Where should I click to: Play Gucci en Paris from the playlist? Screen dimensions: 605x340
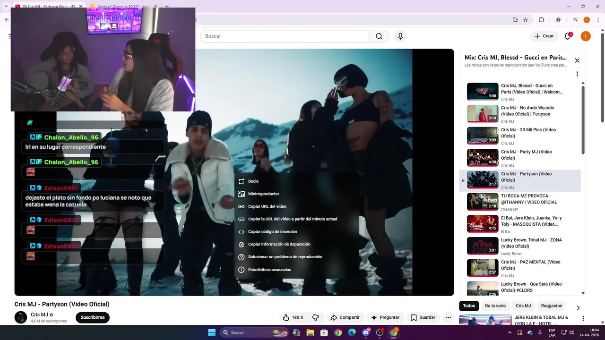(520, 92)
